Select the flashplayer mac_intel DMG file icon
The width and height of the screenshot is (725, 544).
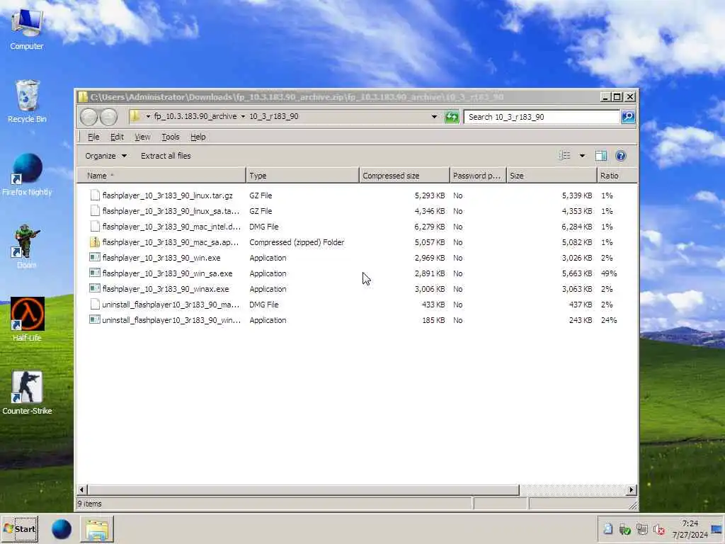pos(95,227)
